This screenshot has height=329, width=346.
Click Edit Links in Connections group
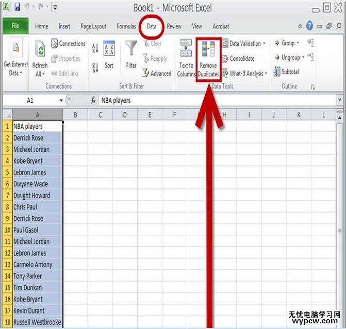click(x=65, y=74)
